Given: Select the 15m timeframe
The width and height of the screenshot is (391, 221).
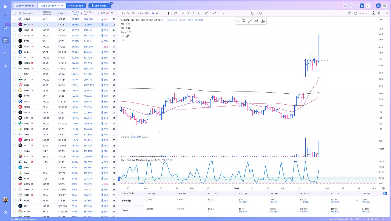Looking at the screenshot, I should [x=134, y=13].
